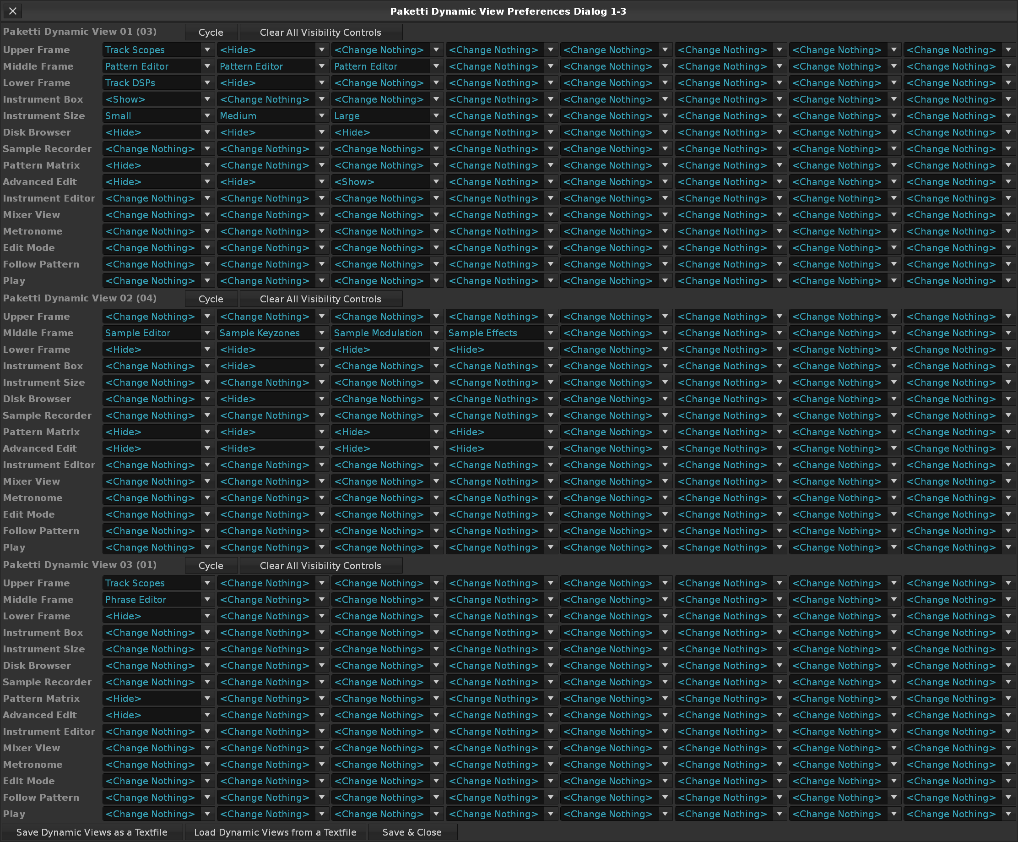Open View 01 Upper Frame 'Track Scopes' dropdown
The width and height of the screenshot is (1018, 842).
(158, 50)
